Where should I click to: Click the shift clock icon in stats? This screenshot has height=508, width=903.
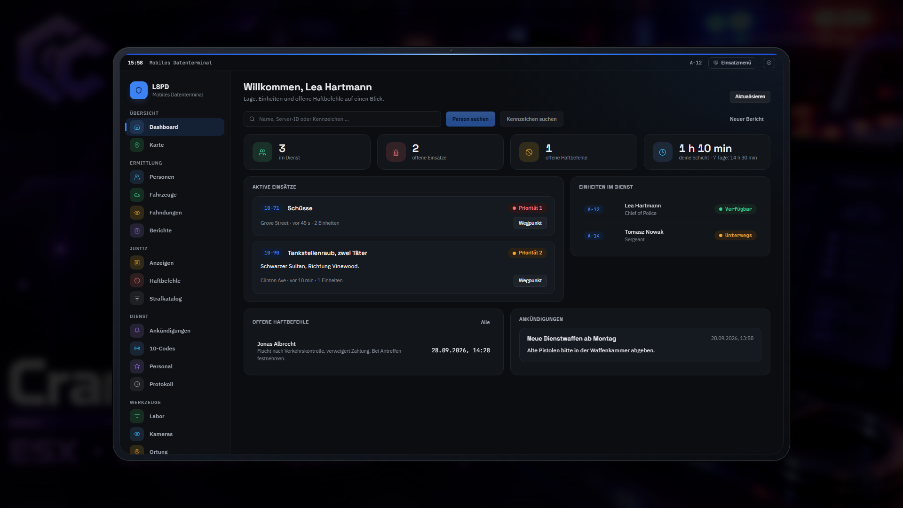662,152
